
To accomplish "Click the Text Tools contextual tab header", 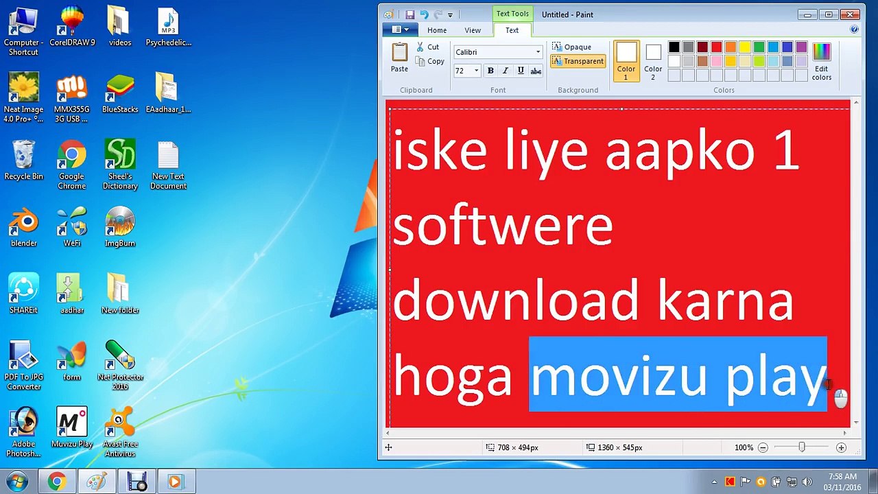I will point(512,14).
